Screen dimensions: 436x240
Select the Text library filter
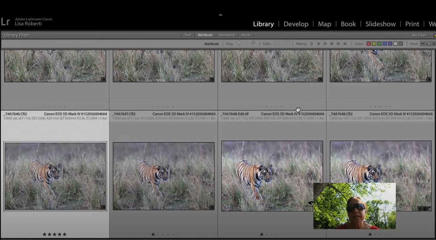[x=188, y=35]
